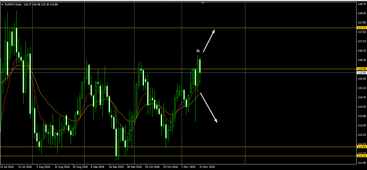Click the 117.72 yellow price label
The image size is (367, 170).
[x=362, y=28]
